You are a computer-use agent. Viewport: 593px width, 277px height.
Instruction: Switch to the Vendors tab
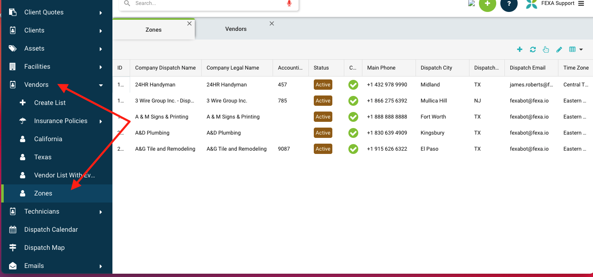tap(236, 29)
